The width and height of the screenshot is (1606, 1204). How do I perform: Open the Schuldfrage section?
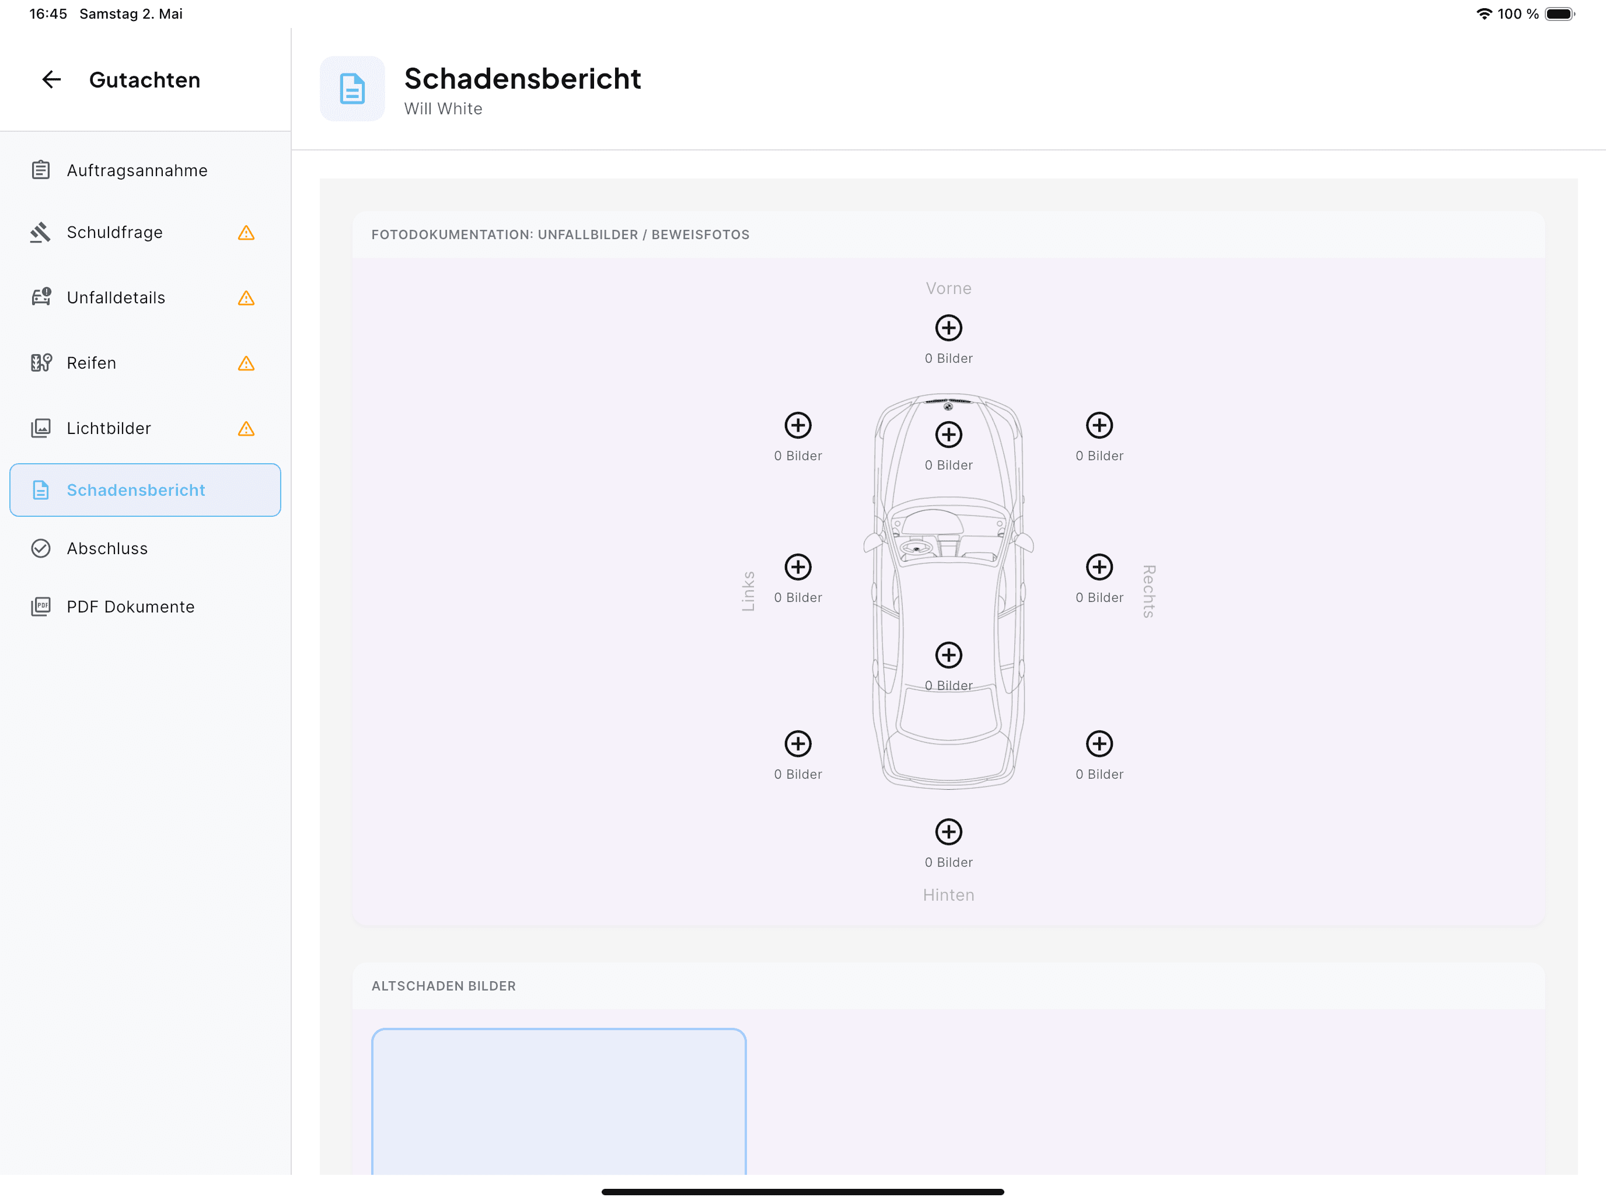145,232
